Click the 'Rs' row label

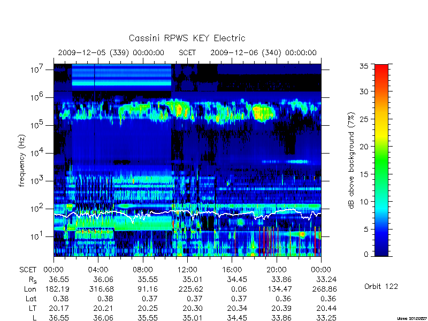point(32,280)
